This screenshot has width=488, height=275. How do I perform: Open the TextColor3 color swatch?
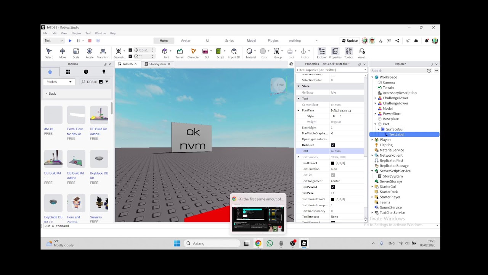[332, 163]
